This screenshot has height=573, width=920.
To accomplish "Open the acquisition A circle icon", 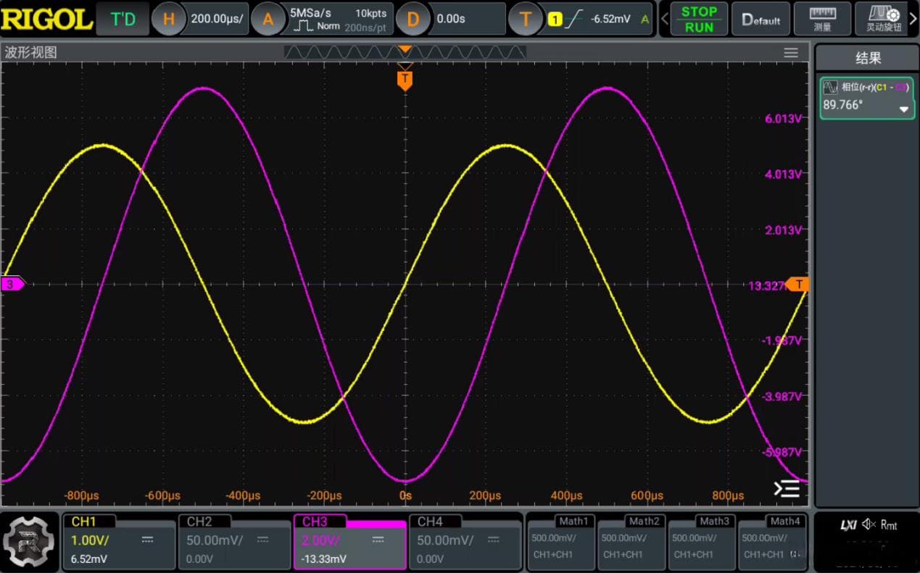I will point(268,20).
